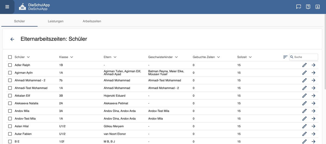Image resolution: width=326 pixels, height=144 pixels.
Task: Open Ahmadi-Test Mohammad details arrow
Action: [x=314, y=88]
